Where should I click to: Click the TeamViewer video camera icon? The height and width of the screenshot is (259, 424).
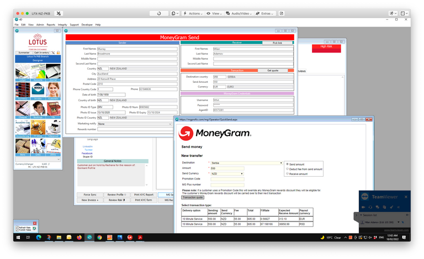[x=363, y=207]
